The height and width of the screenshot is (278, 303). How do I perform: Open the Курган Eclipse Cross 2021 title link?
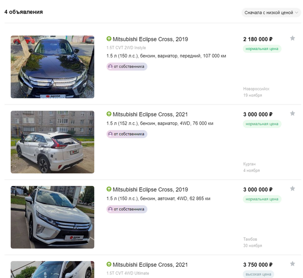150,115
